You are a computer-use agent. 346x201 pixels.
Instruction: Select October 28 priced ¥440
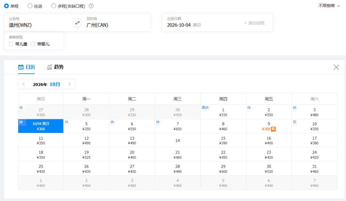177,169
